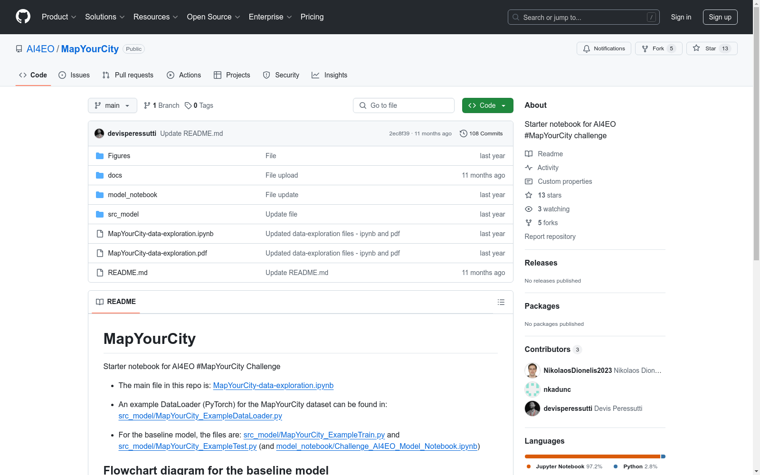
Task: Open the Product menu
Action: [59, 17]
